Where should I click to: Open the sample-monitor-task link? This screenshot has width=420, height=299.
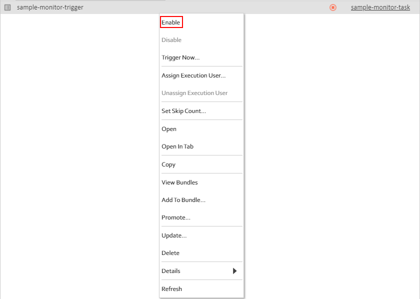380,7
